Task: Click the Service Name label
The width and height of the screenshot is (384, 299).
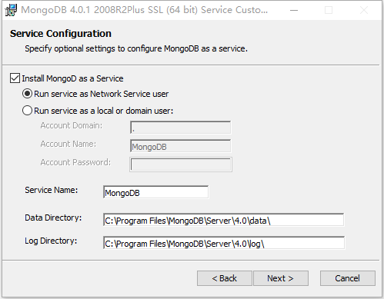Action: click(x=52, y=190)
